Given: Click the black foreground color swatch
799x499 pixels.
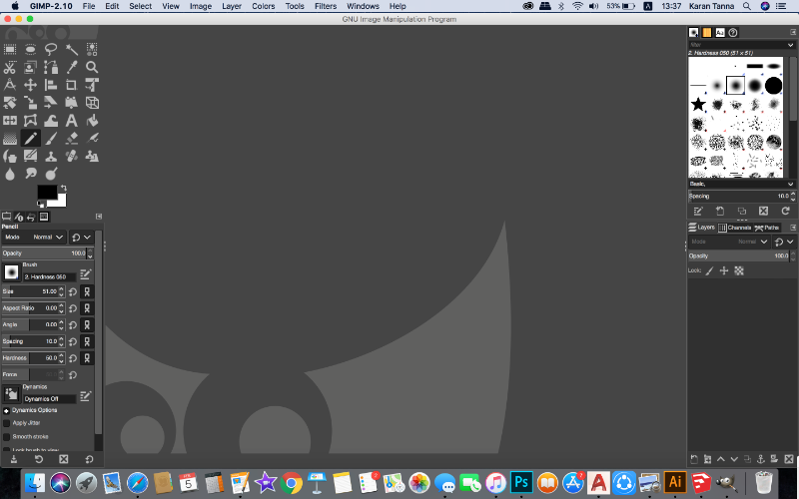Looking at the screenshot, I should [x=47, y=193].
